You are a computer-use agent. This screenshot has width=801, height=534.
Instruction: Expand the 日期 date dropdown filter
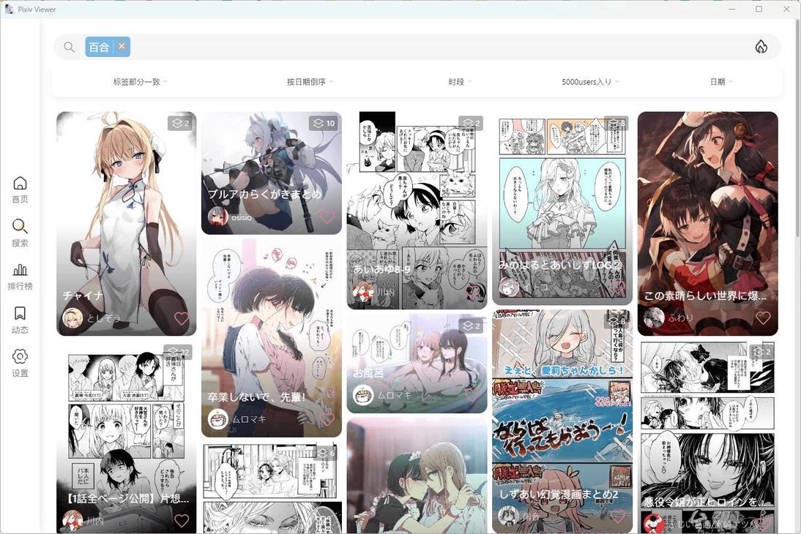pyautogui.click(x=720, y=82)
